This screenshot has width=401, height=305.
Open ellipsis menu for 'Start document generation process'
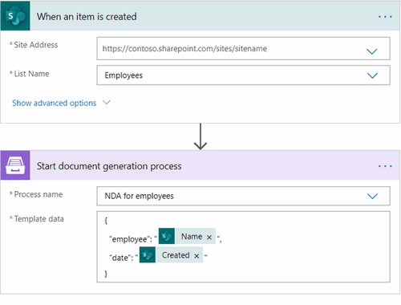[385, 166]
